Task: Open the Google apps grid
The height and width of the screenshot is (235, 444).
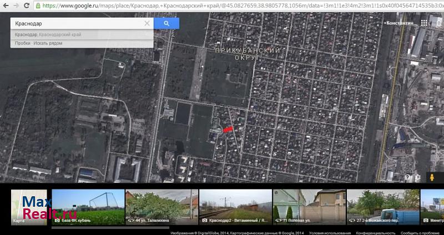Action: tap(424, 23)
